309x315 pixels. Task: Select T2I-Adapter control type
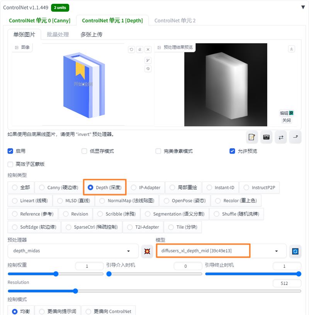click(143, 227)
